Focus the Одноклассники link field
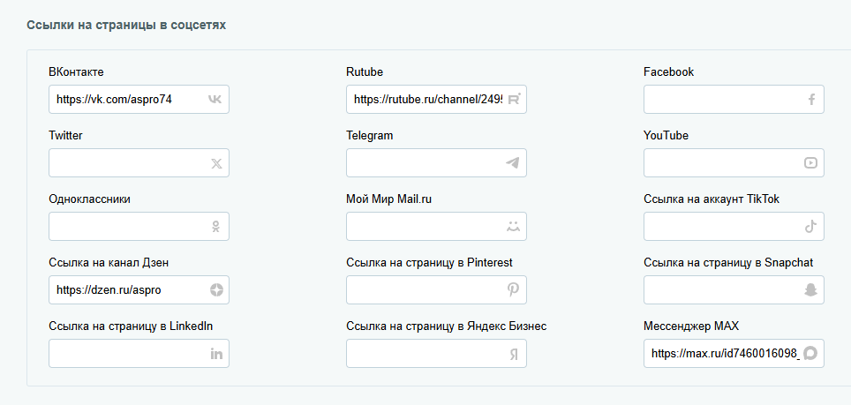The height and width of the screenshot is (405, 851). (x=139, y=227)
